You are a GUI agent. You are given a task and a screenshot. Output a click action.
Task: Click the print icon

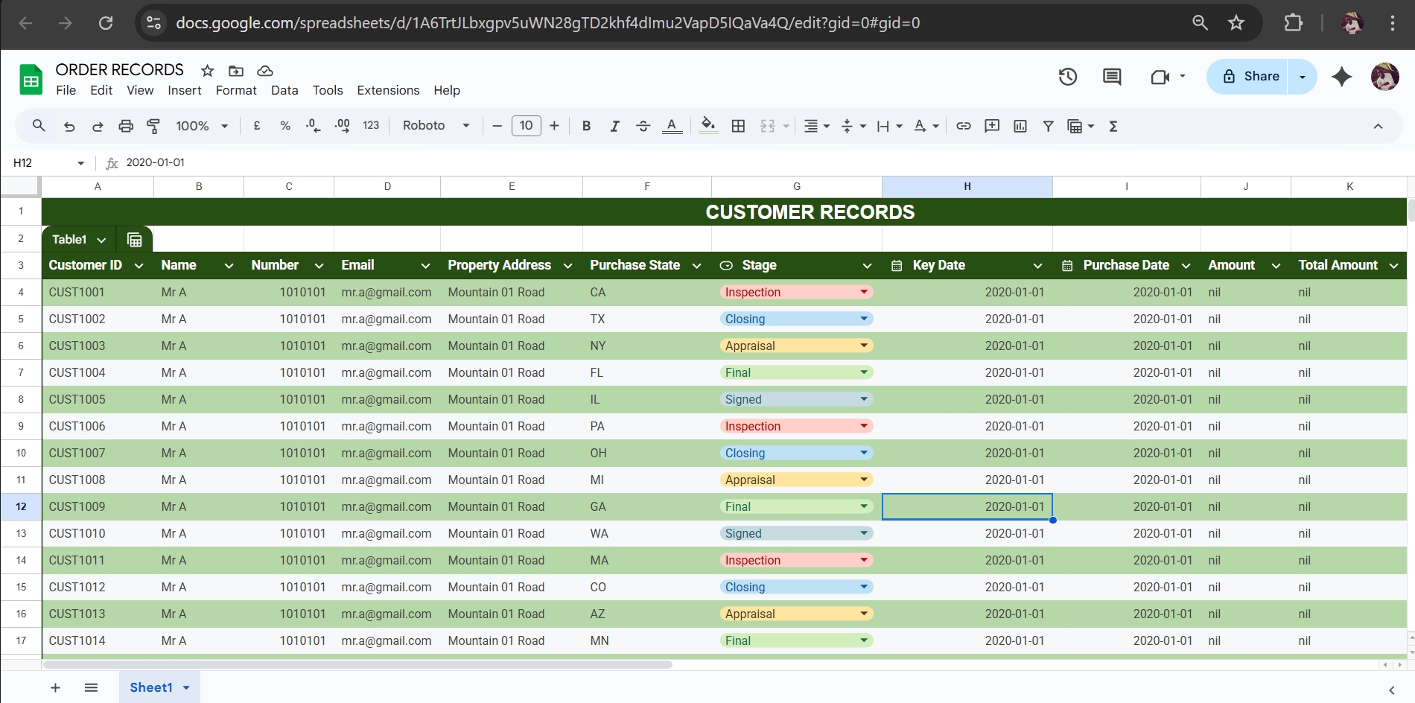point(126,126)
